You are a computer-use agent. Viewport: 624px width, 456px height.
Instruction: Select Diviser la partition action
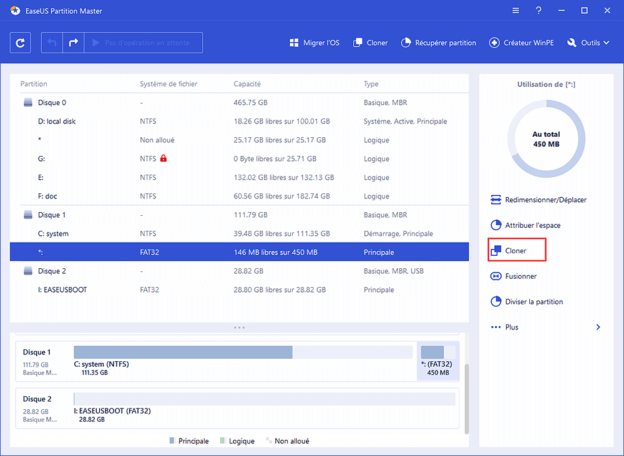[527, 302]
